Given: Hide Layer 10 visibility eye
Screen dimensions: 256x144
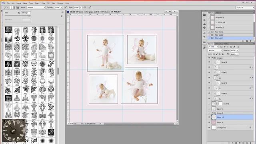Looking at the screenshot, I should 209,117.
